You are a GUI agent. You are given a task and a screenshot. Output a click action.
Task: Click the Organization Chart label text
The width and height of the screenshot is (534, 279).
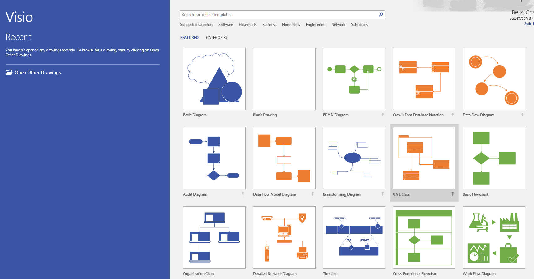click(x=199, y=274)
